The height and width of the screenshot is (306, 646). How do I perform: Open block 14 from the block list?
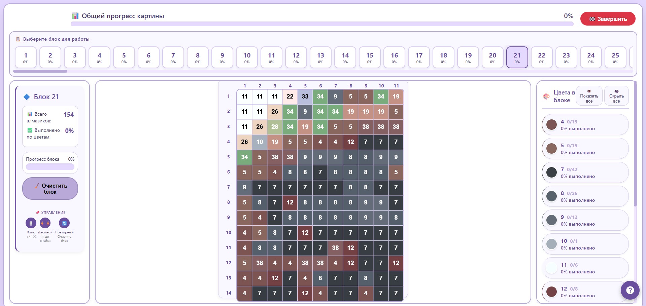[x=345, y=58]
